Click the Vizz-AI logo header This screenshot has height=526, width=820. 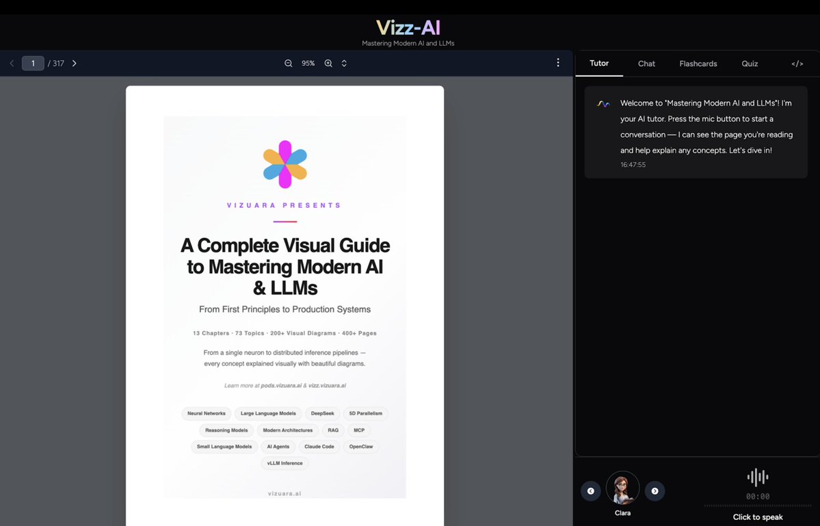(x=408, y=27)
